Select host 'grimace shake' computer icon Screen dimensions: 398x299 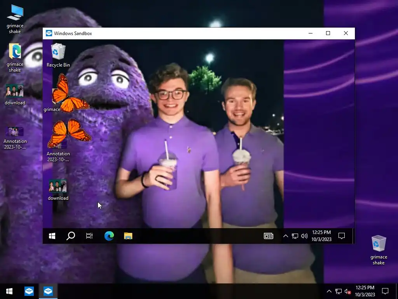click(15, 19)
